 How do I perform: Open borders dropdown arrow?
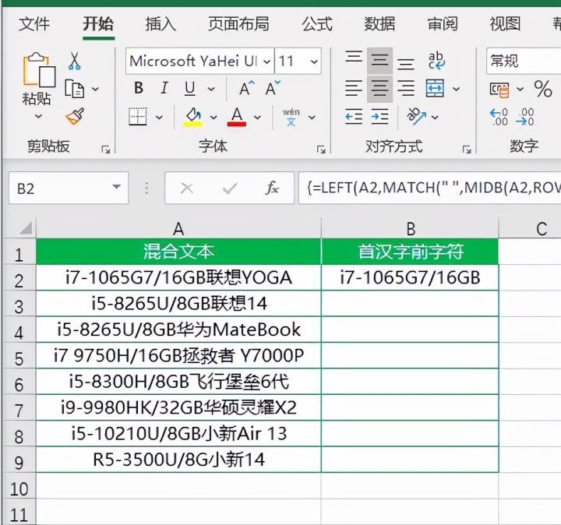[159, 117]
